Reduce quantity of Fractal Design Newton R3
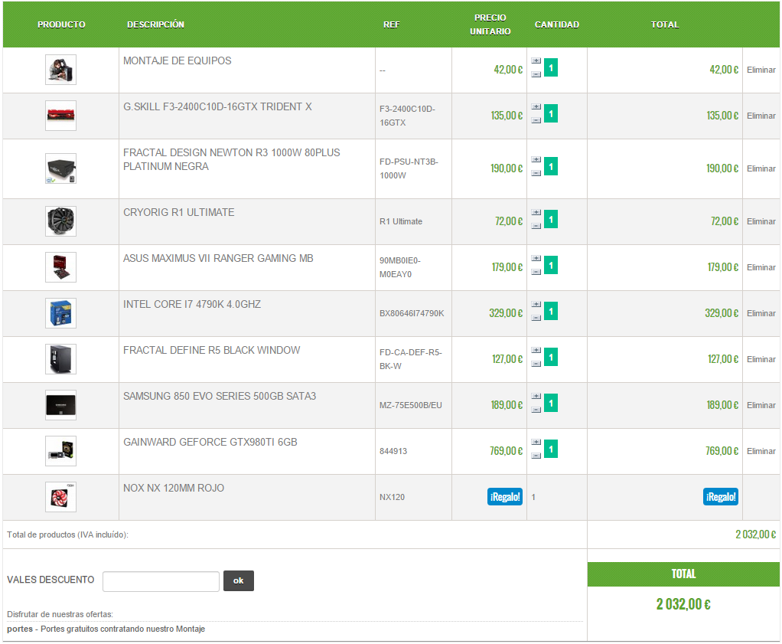The image size is (782, 644). (x=536, y=173)
